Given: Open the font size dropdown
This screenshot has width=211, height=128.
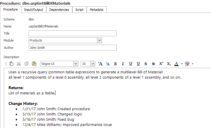Looking at the screenshot, I should click(x=93, y=64).
